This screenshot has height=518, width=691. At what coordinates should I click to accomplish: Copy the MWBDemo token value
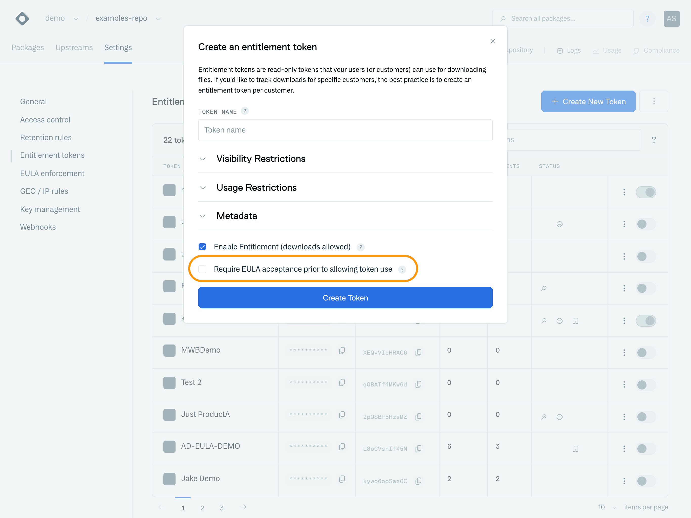tap(342, 351)
